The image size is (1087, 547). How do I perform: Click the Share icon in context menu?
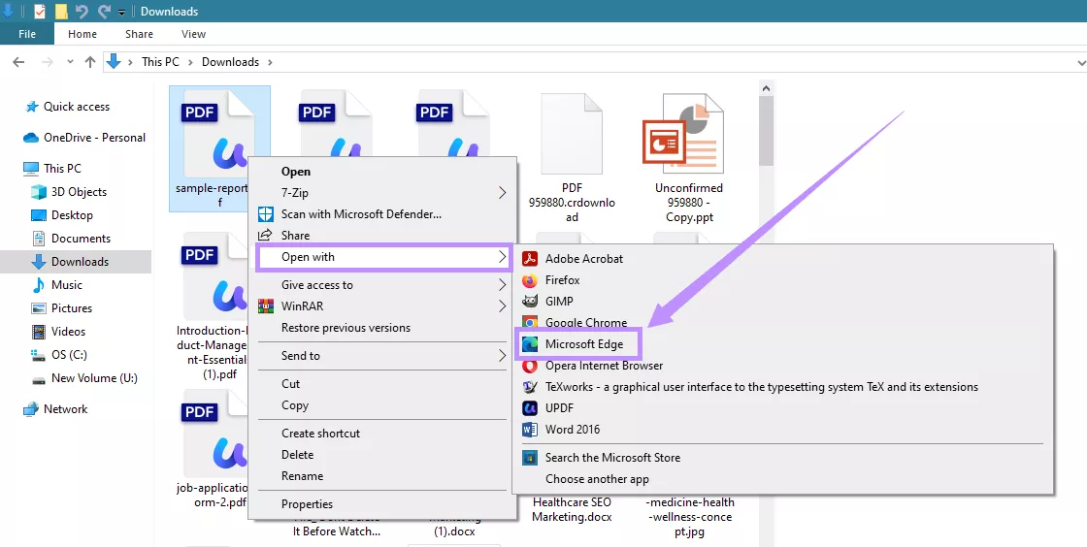pos(266,236)
